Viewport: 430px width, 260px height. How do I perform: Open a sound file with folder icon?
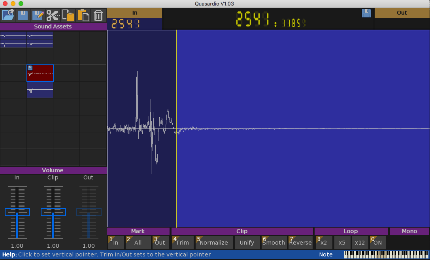coord(8,15)
